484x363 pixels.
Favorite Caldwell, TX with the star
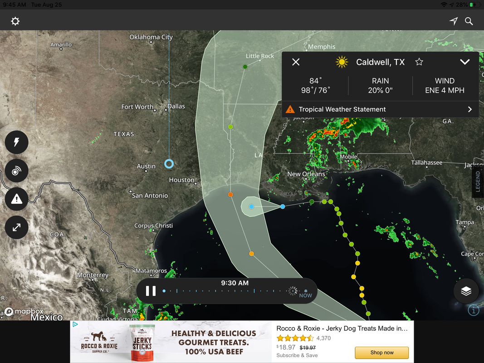(x=419, y=62)
